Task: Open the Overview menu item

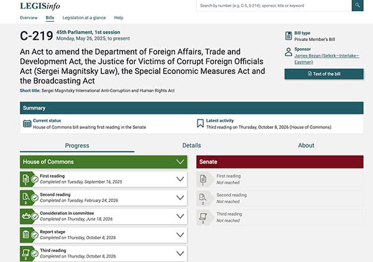Action: (29, 17)
